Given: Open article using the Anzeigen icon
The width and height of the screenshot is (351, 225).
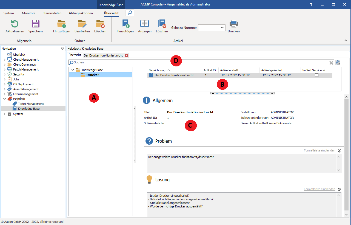Looking at the screenshot, I should (x=145, y=24).
